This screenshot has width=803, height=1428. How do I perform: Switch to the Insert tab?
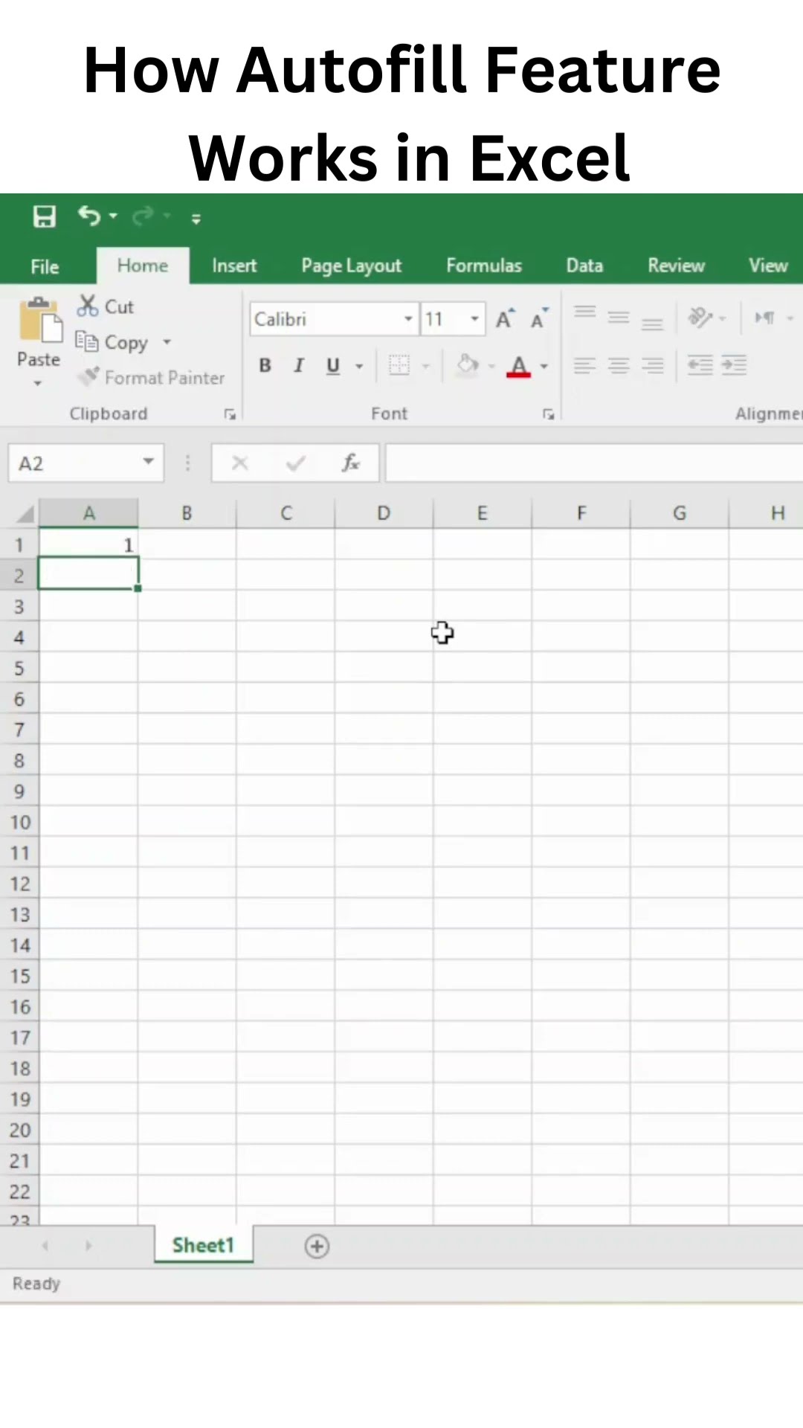coord(234,266)
